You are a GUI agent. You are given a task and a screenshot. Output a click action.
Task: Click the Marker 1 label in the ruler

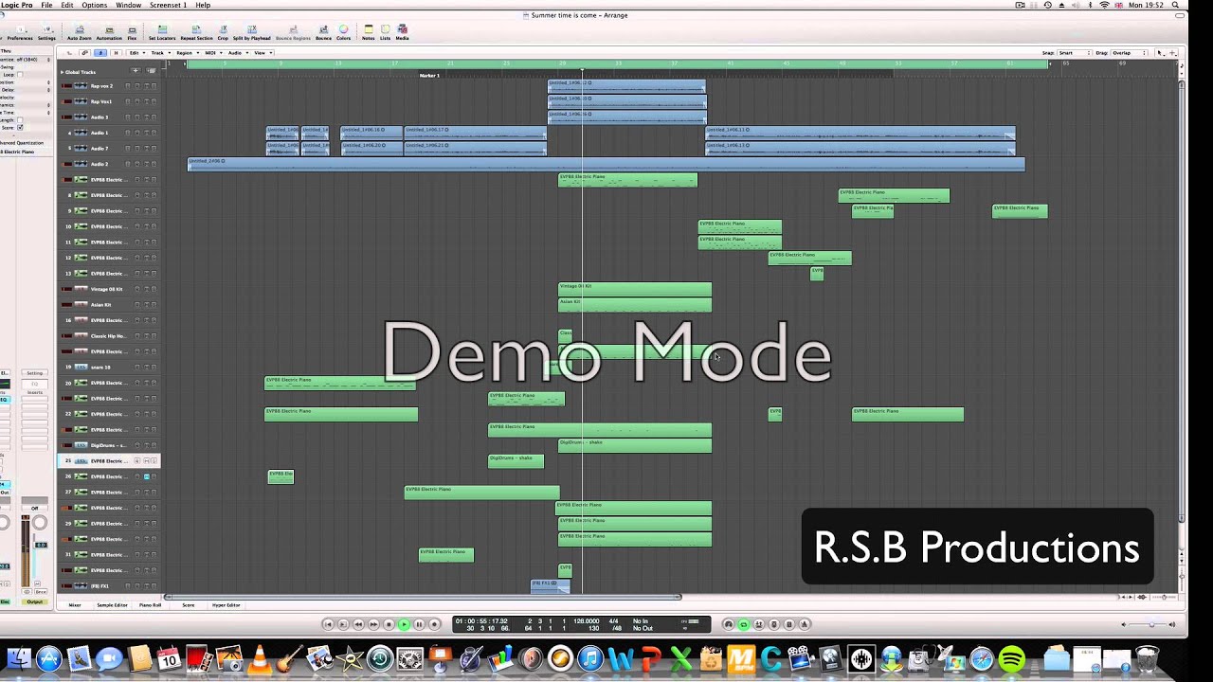pyautogui.click(x=429, y=75)
